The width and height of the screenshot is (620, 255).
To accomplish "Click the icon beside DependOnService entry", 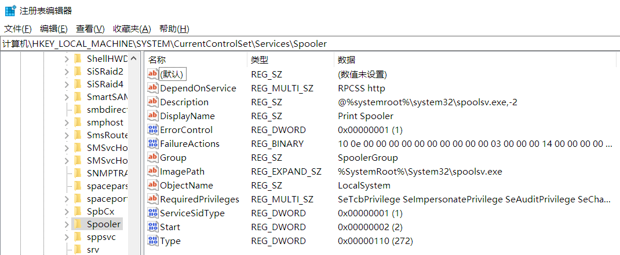I will point(153,88).
